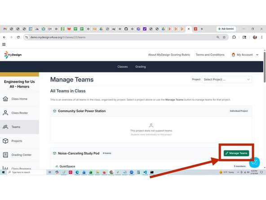Screen dimensions: 266x200
Task: Click the 'Individual Project' badge
Action: point(239,111)
